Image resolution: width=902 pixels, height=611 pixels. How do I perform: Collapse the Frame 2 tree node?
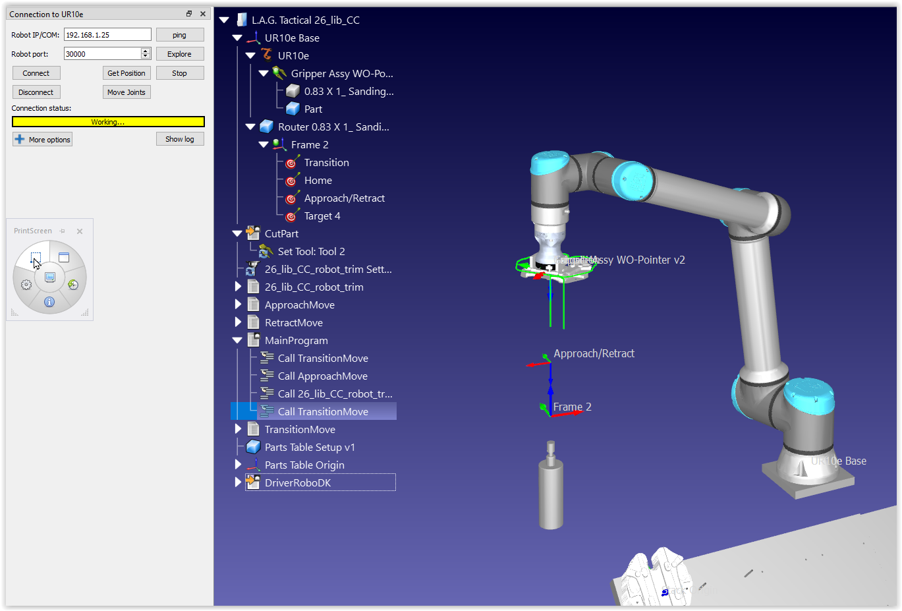click(x=264, y=145)
